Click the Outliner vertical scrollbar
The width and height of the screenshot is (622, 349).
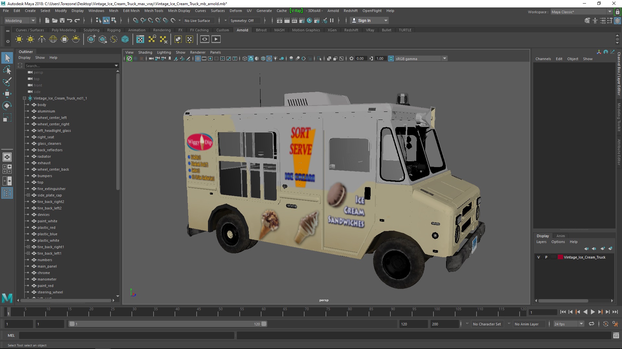pos(118,131)
